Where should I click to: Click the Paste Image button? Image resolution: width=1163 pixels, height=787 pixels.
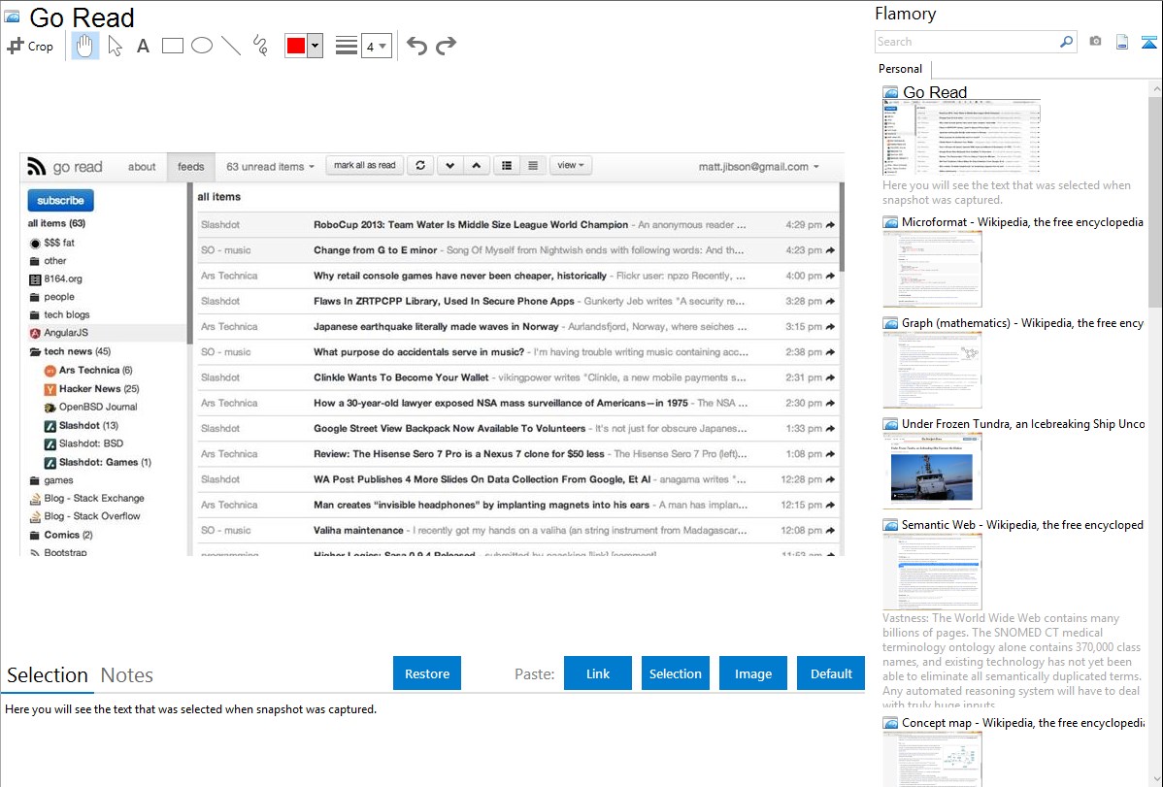coord(752,673)
